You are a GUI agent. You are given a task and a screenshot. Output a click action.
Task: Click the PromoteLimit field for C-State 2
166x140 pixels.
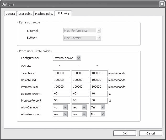pyautogui.click(x=99, y=87)
